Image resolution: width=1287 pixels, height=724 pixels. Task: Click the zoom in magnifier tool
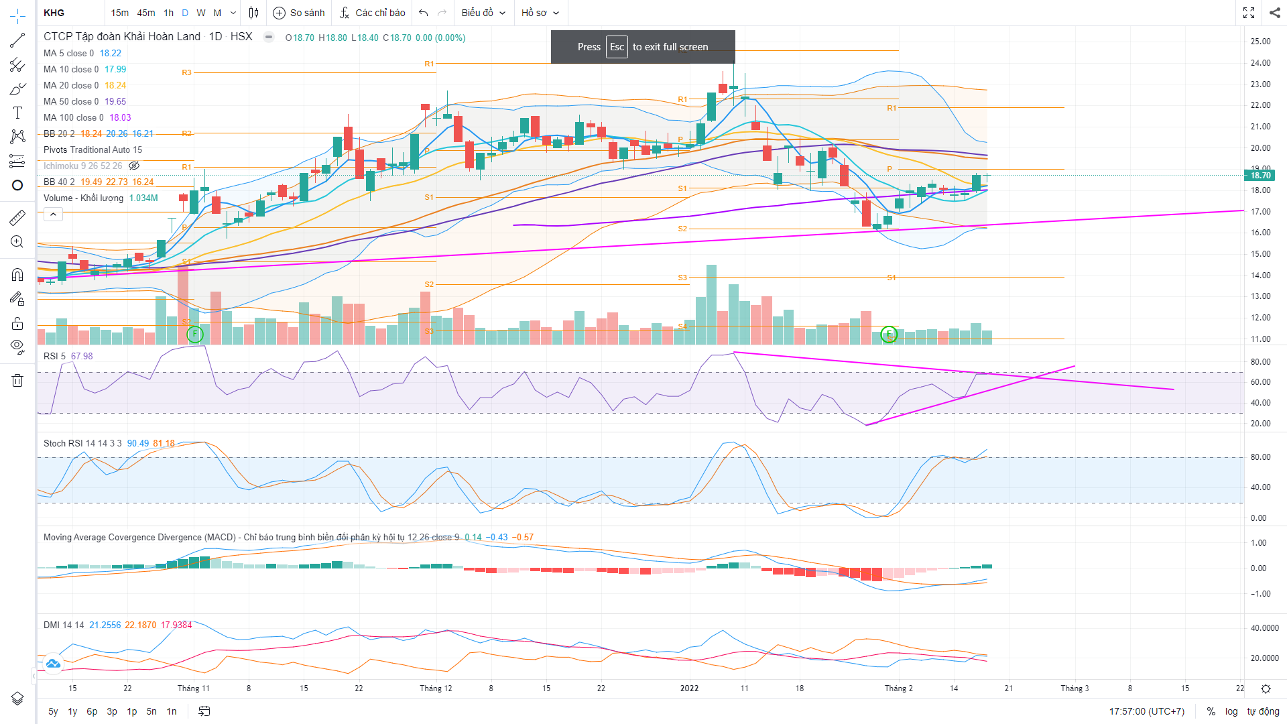pos(17,242)
